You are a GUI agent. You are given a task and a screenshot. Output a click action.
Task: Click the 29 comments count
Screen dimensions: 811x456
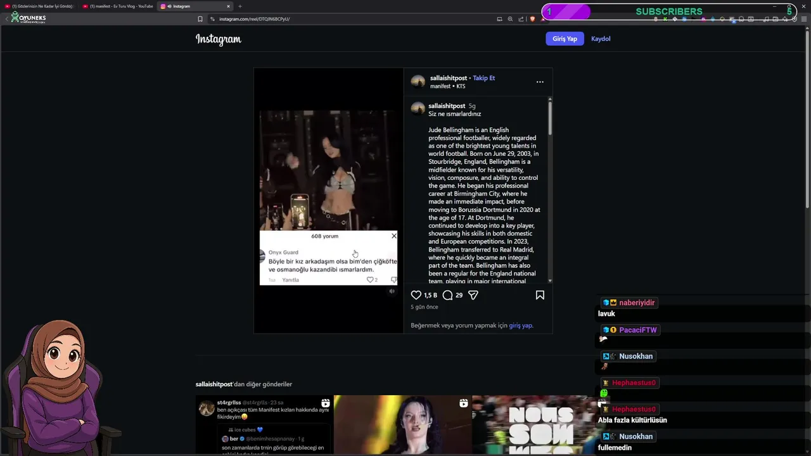(x=459, y=295)
